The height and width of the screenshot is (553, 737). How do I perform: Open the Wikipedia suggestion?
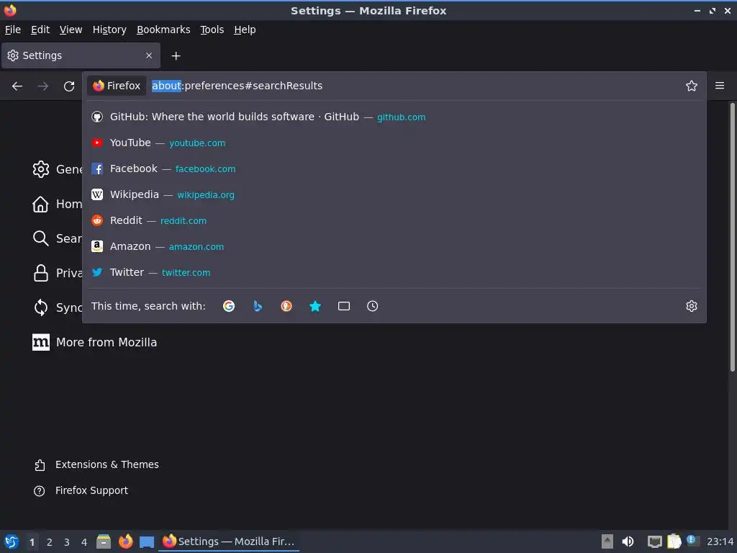click(394, 194)
